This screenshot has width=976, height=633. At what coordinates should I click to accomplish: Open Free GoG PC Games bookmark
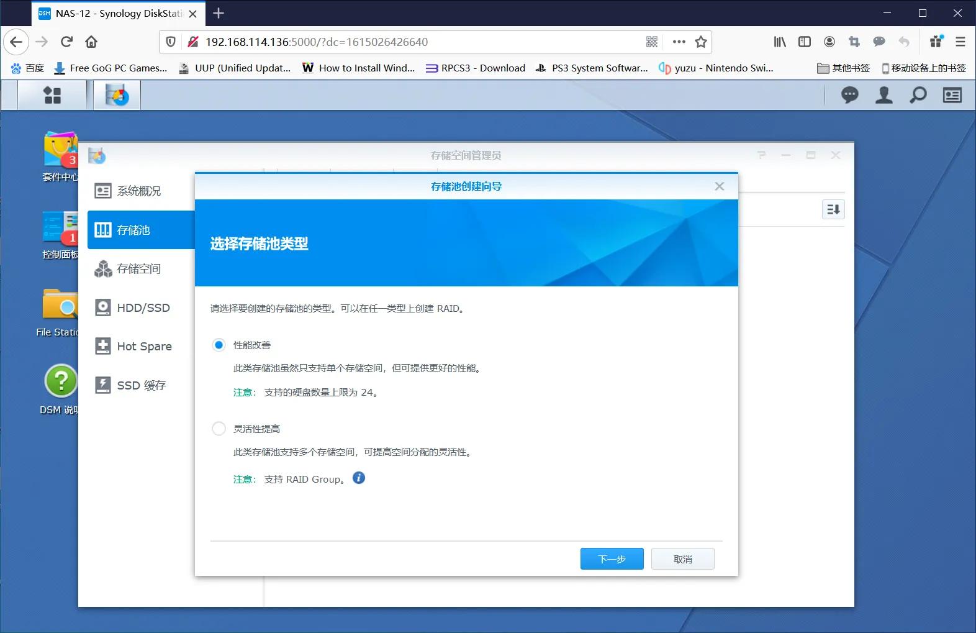[111, 68]
